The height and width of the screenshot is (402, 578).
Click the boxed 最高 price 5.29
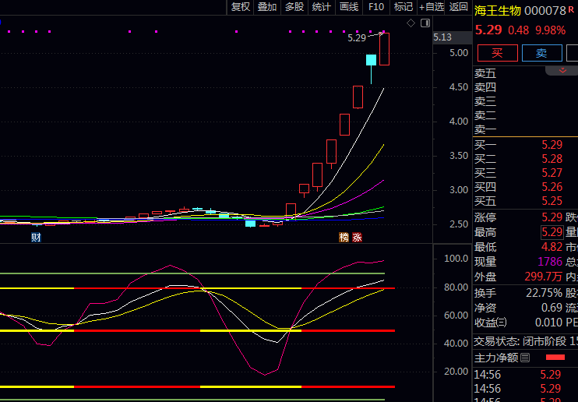(x=552, y=232)
